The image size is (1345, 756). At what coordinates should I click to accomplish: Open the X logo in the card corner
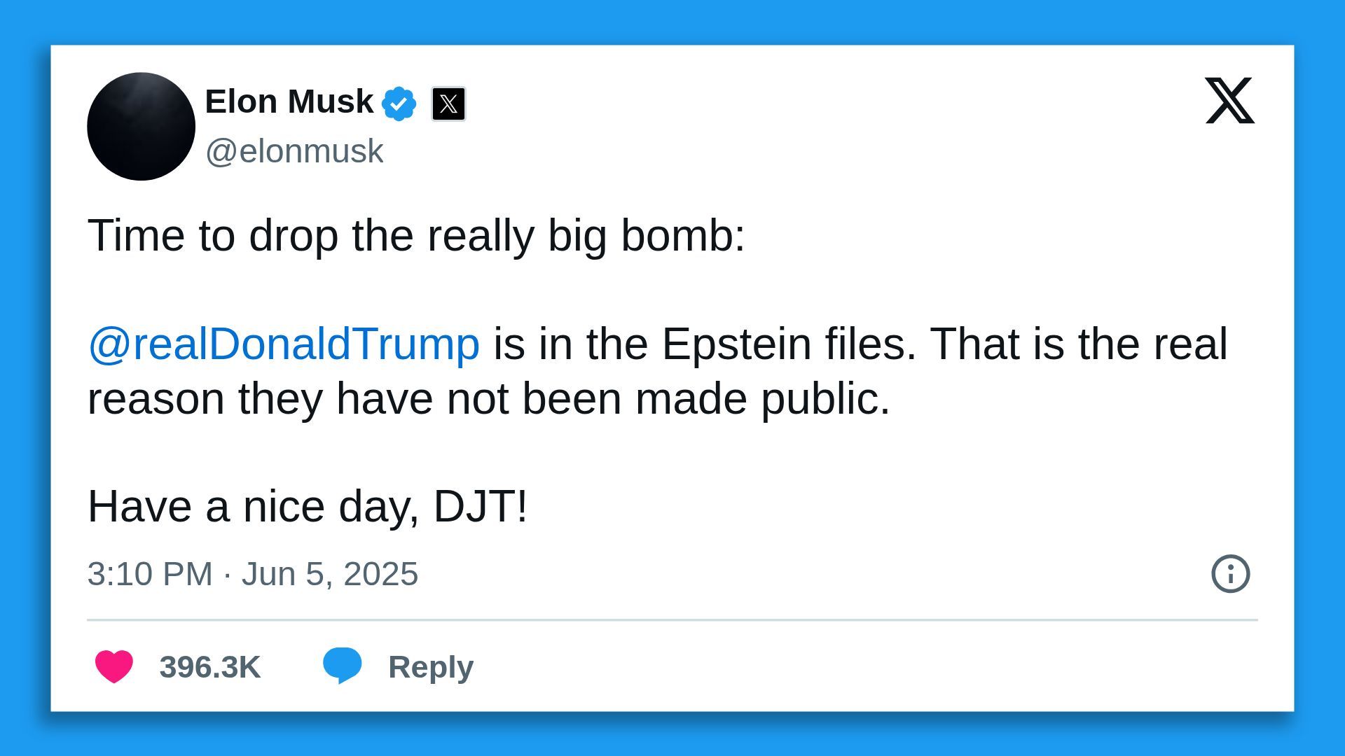tap(1229, 101)
